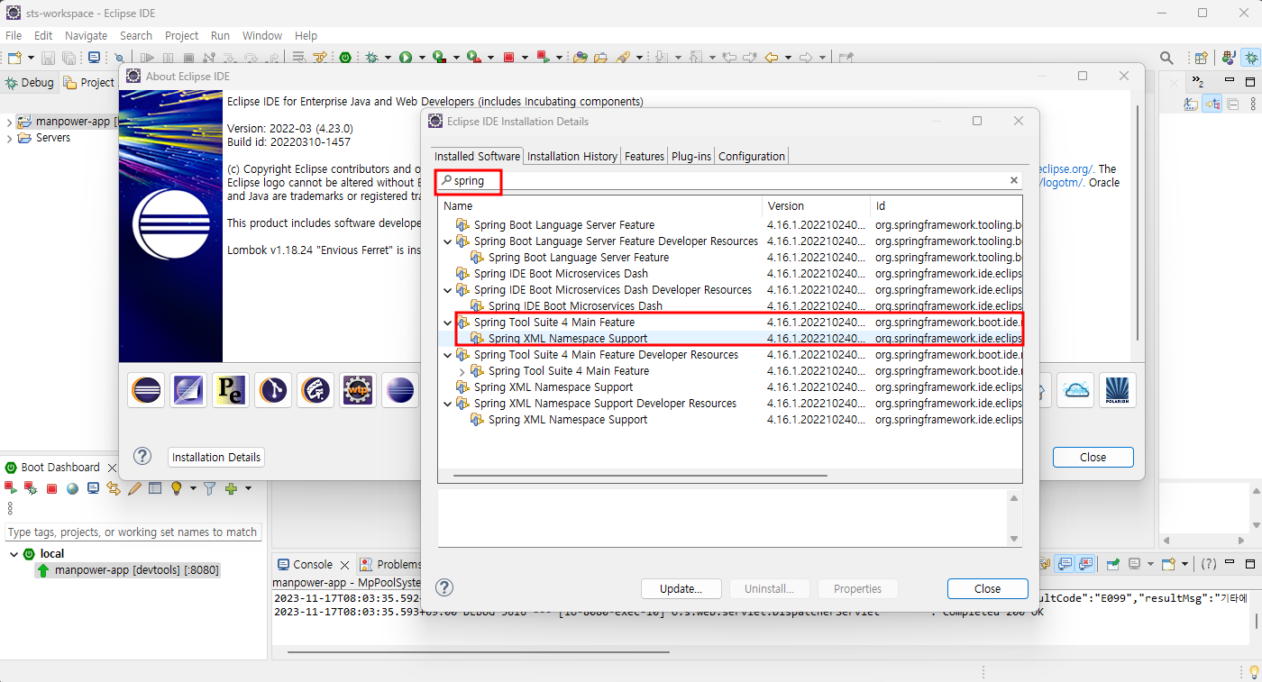The height and width of the screenshot is (682, 1262).
Task: Click the Open Console monitor icon in toolbar
Action: coord(94,58)
